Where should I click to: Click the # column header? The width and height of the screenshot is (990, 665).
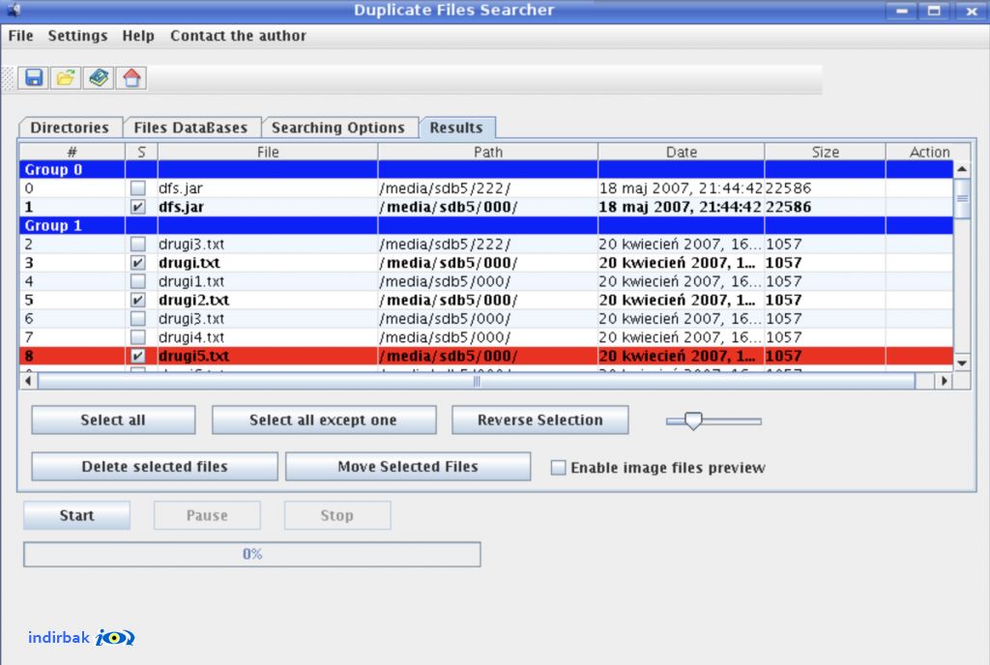click(x=72, y=152)
